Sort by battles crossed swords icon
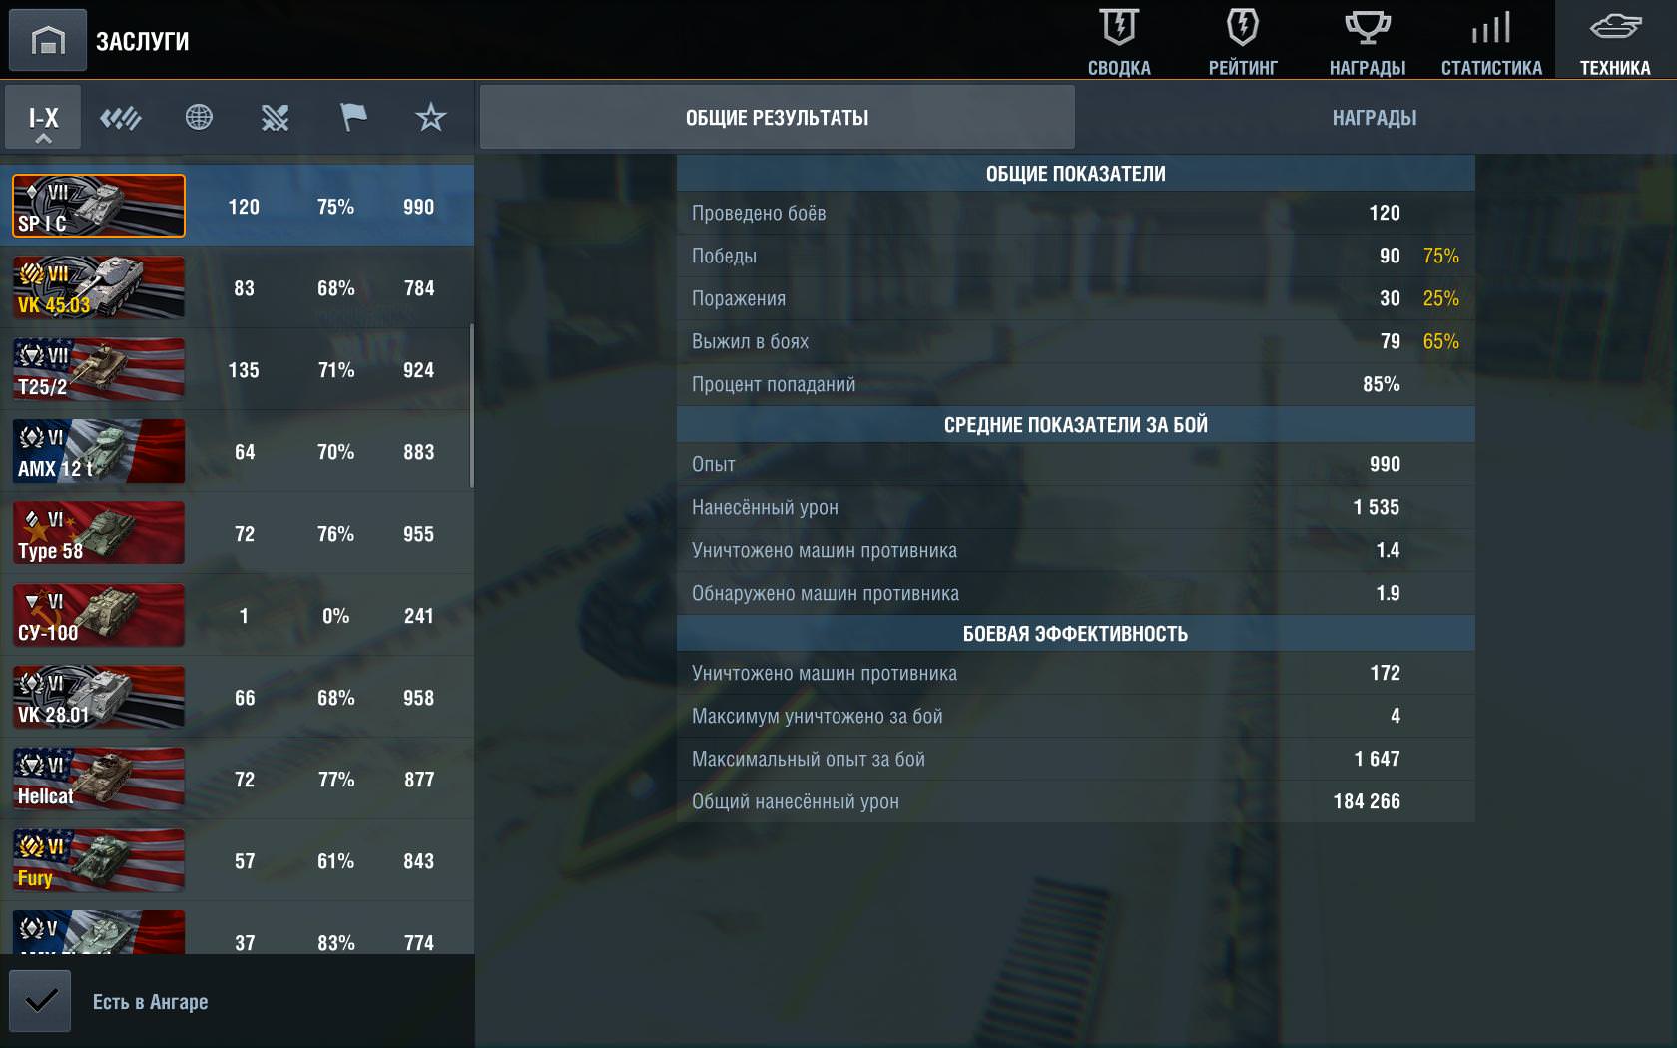 (276, 118)
